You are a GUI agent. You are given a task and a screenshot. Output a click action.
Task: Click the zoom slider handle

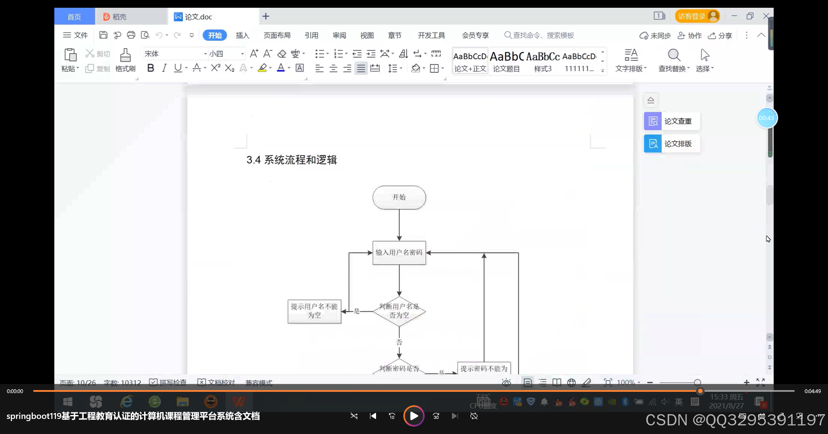pyautogui.click(x=697, y=382)
